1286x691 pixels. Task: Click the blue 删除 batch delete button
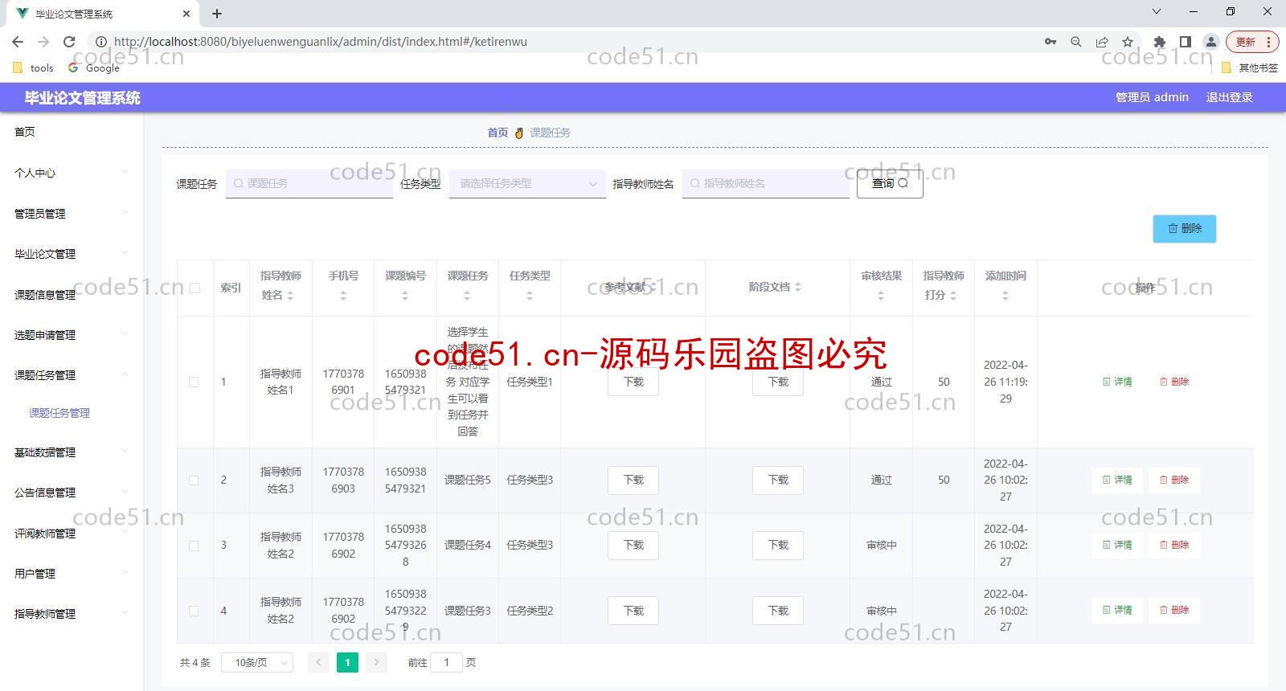coord(1184,228)
